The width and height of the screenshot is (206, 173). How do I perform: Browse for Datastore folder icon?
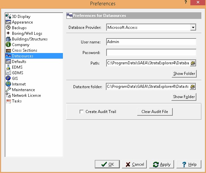click(x=193, y=86)
